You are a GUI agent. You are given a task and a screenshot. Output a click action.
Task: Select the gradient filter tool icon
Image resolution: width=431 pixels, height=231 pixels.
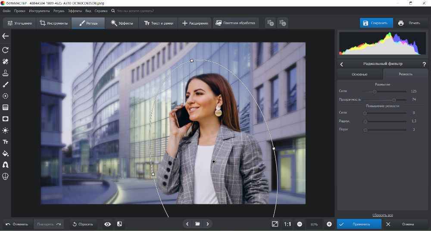(x=6, y=107)
